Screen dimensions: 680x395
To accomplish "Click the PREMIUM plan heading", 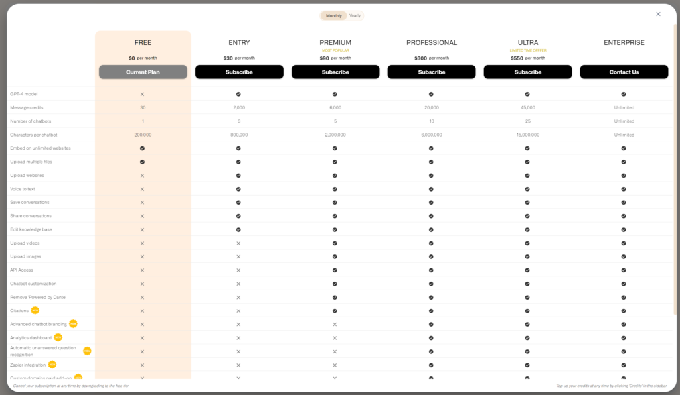I will pyautogui.click(x=335, y=42).
